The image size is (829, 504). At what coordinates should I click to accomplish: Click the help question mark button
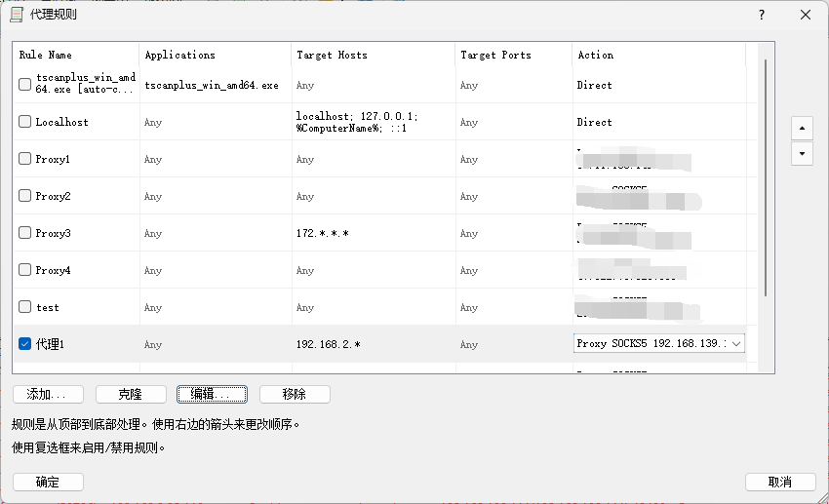point(762,15)
